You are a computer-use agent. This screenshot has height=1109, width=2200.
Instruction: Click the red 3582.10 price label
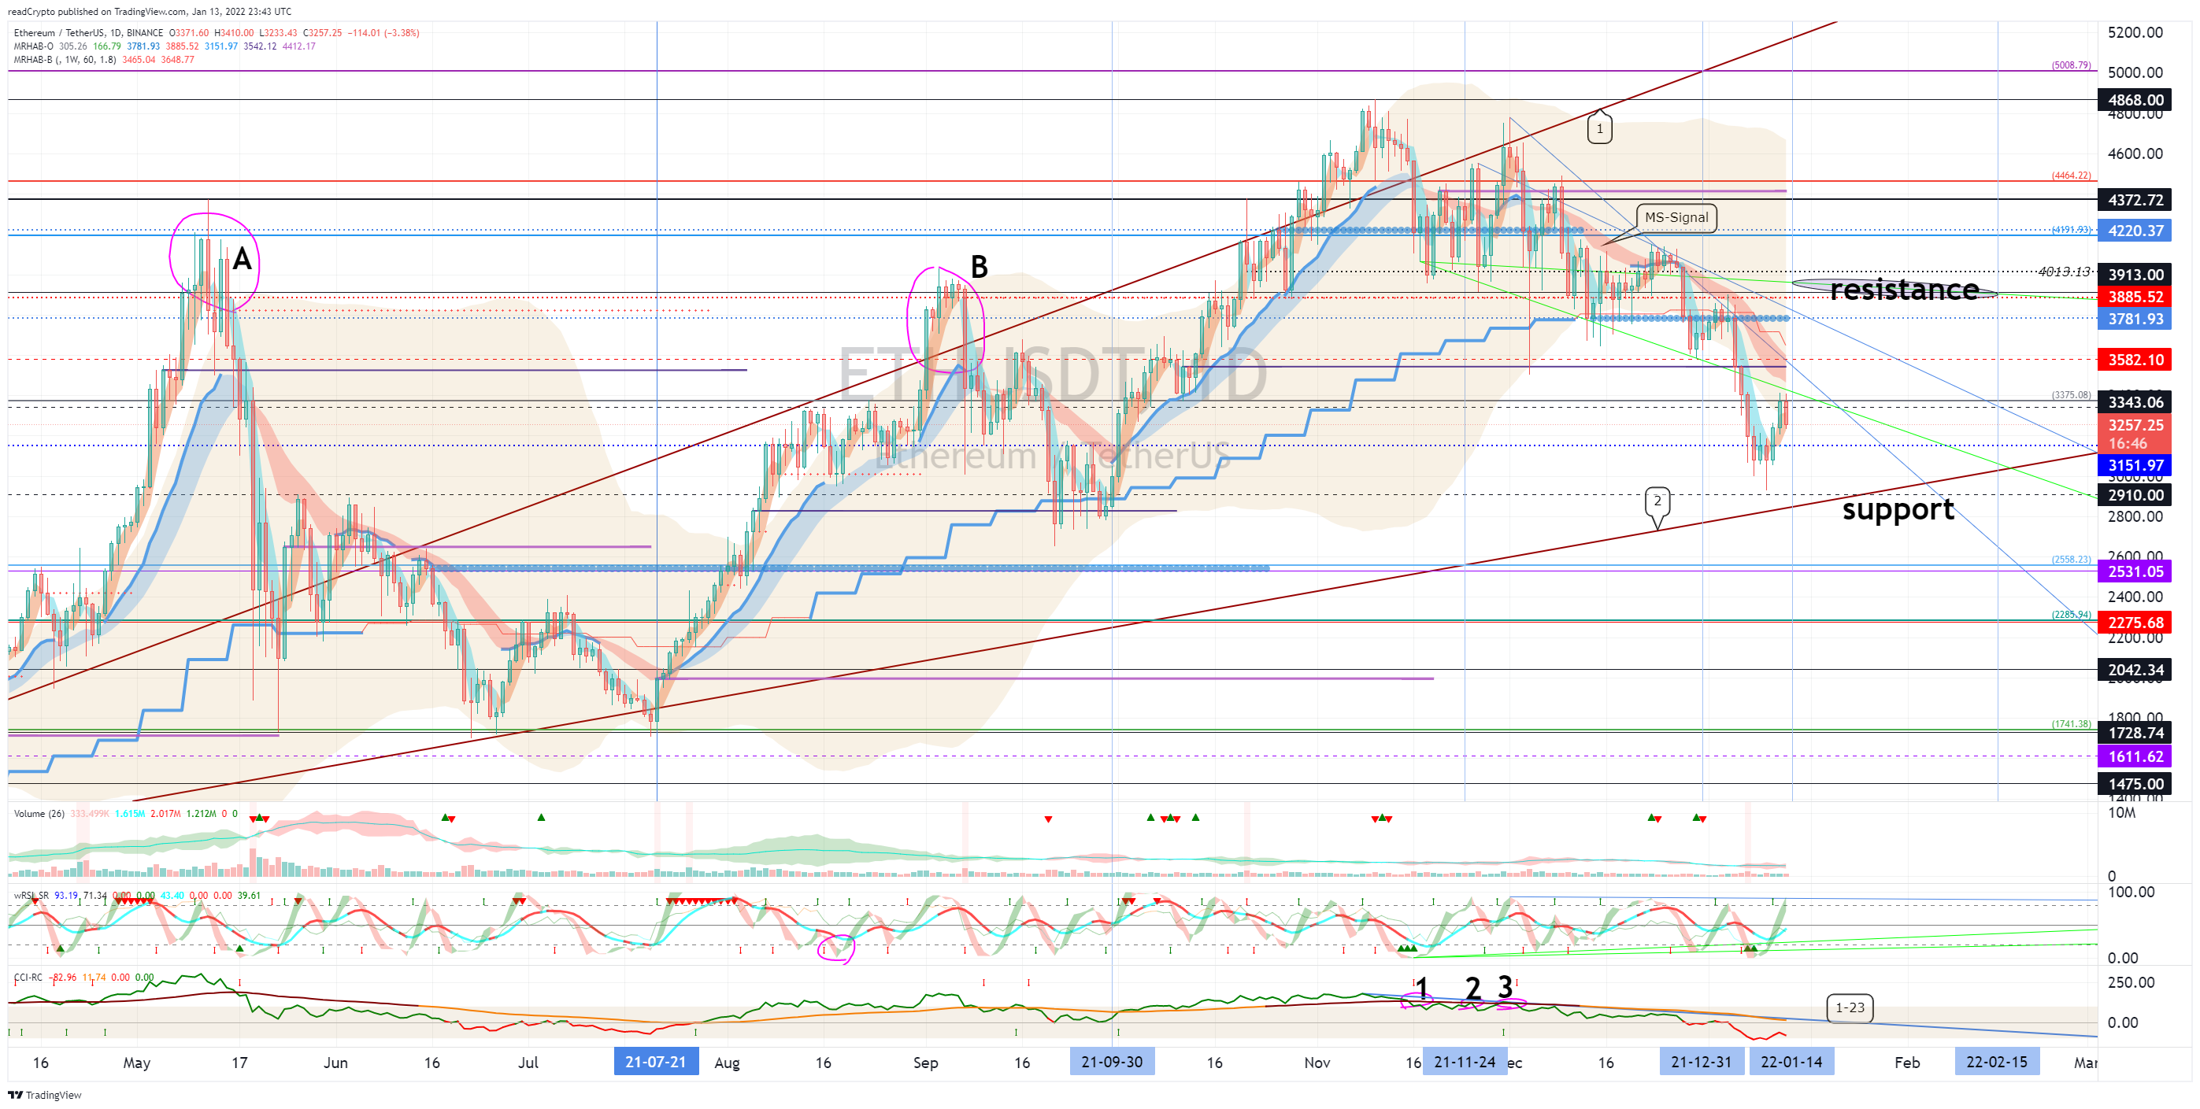click(2134, 360)
